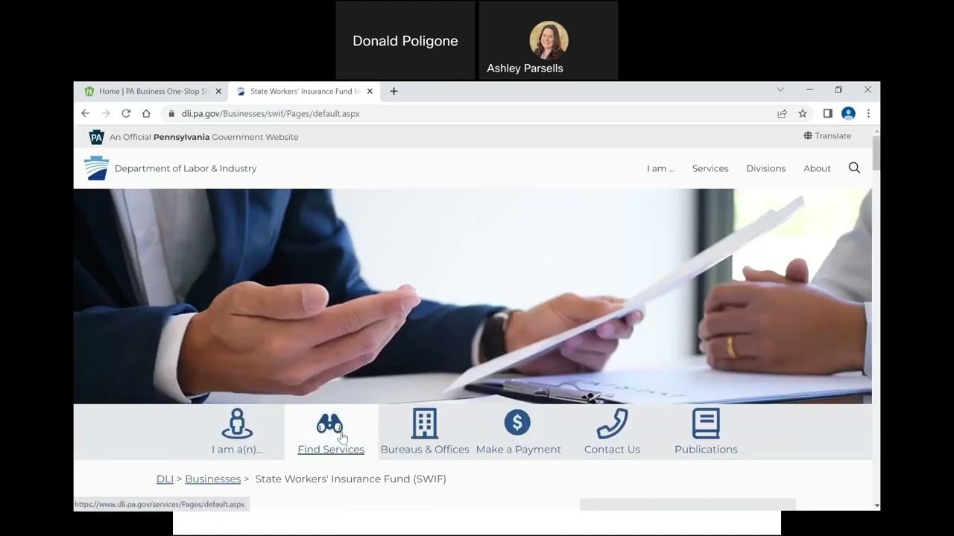
Task: Click the Publications book icon
Action: pyautogui.click(x=706, y=424)
